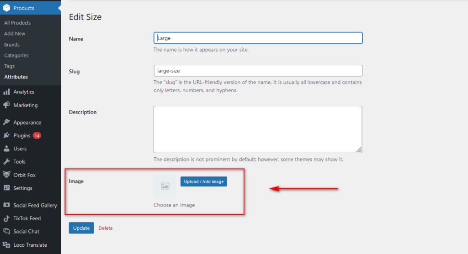Click the image placeholder thumbnail

[165, 186]
